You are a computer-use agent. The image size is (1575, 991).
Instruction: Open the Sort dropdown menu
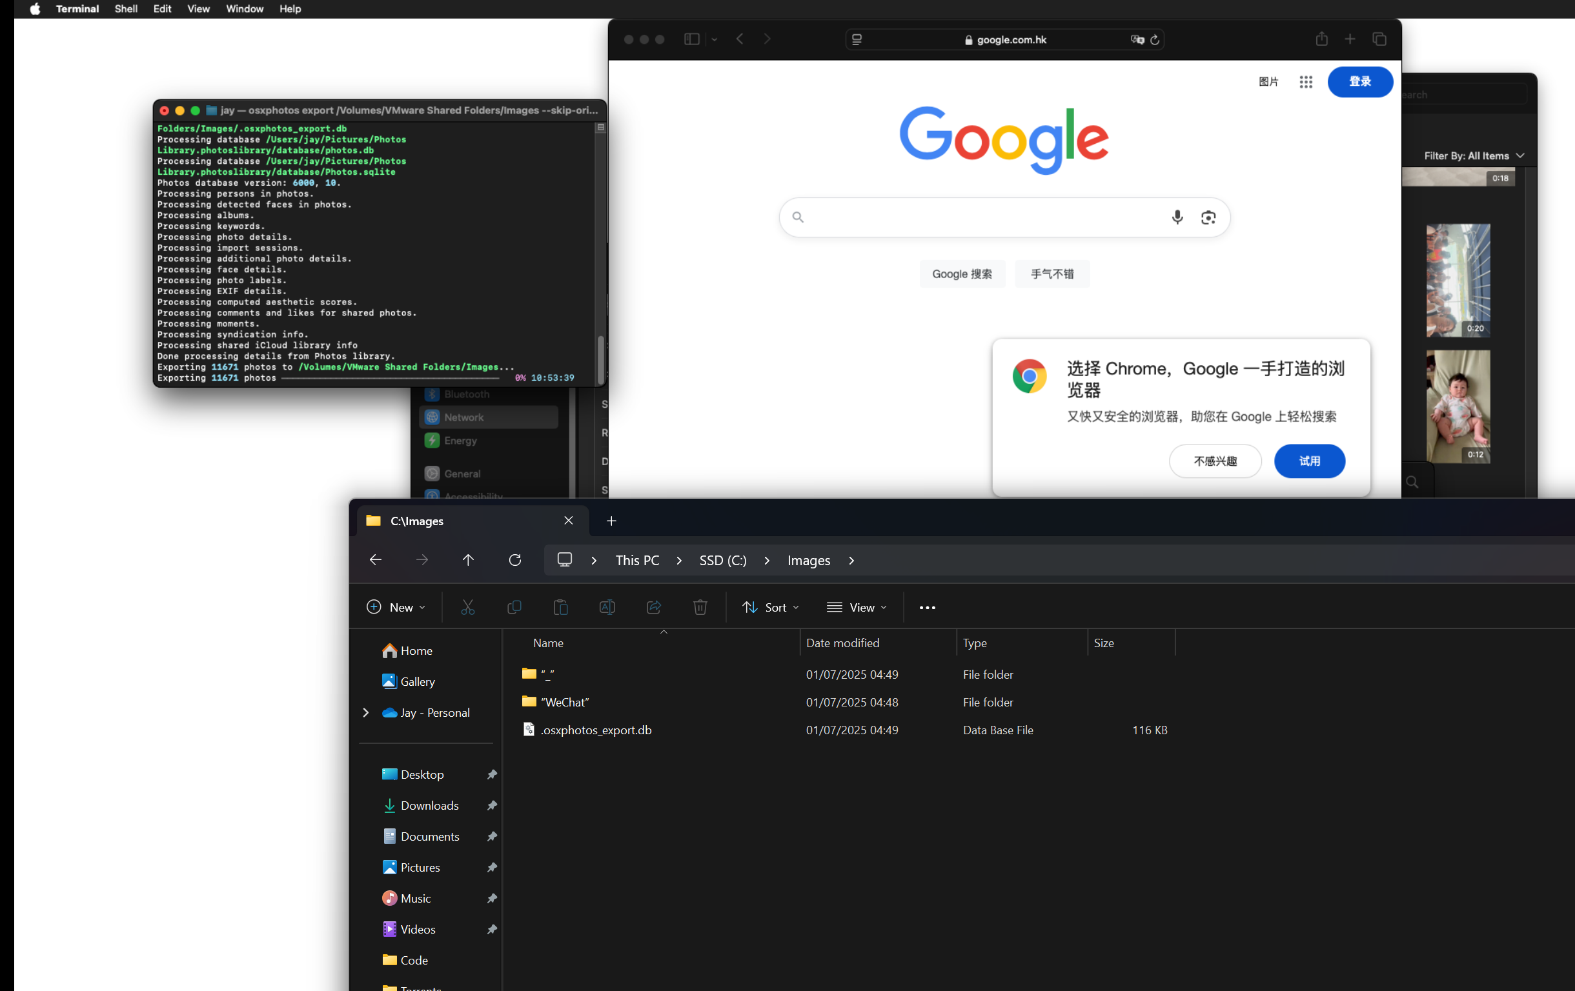pyautogui.click(x=771, y=607)
